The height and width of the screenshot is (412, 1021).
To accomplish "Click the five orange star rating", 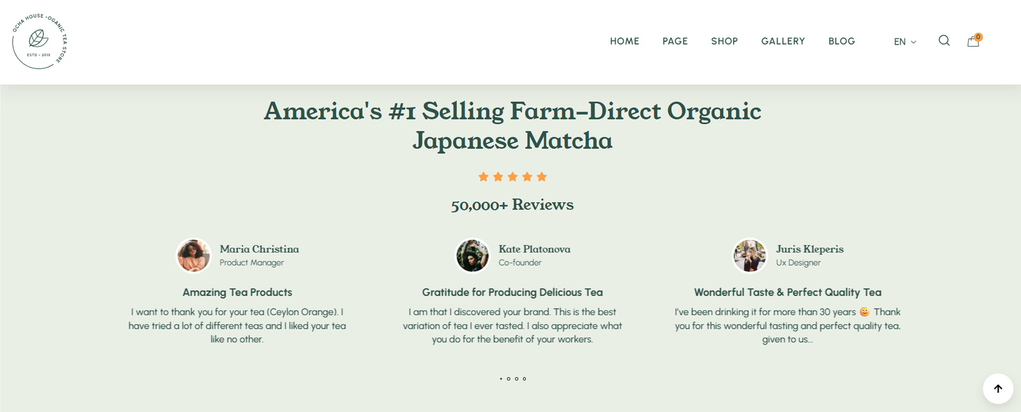I will (x=512, y=177).
